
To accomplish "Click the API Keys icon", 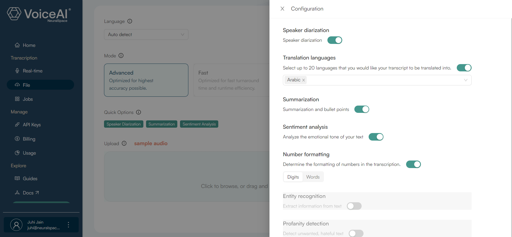I will pos(17,124).
